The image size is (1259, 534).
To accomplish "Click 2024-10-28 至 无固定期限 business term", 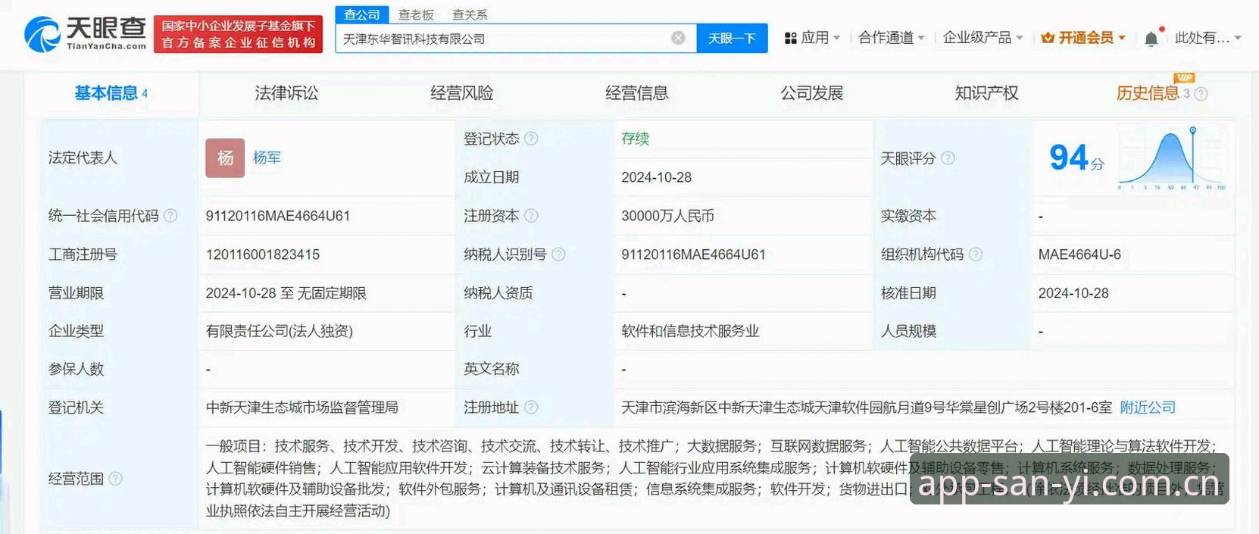I will pos(286,293).
